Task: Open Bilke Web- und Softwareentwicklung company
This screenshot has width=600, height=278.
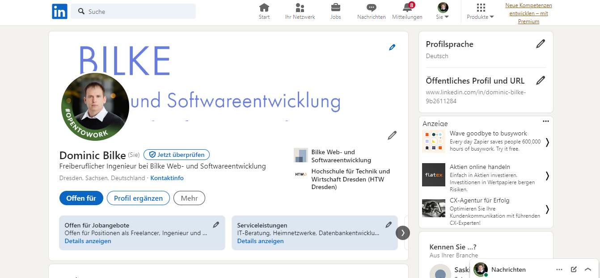Action: tap(341, 156)
